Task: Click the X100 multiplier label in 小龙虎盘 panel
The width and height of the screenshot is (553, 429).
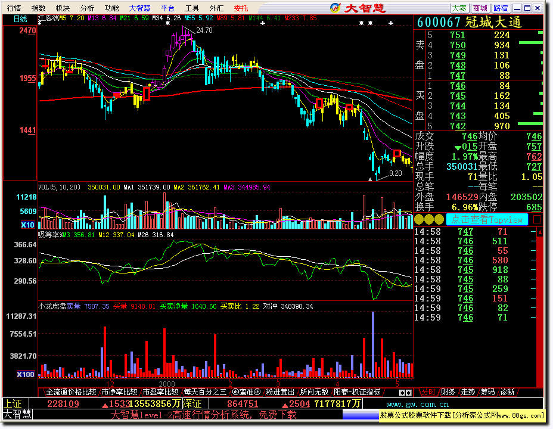Action: coord(26,374)
